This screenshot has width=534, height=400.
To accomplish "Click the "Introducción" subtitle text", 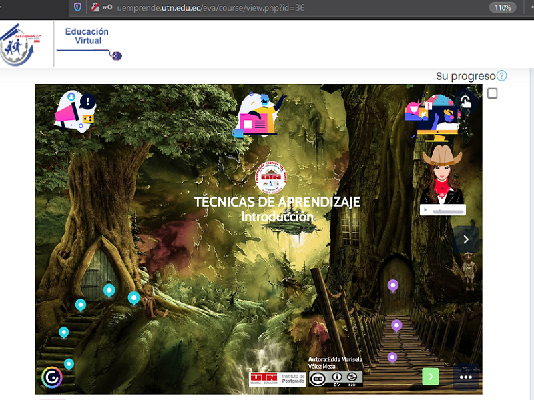I will (x=277, y=217).
